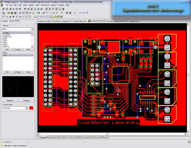Open a document with the folder icon

[9, 13]
